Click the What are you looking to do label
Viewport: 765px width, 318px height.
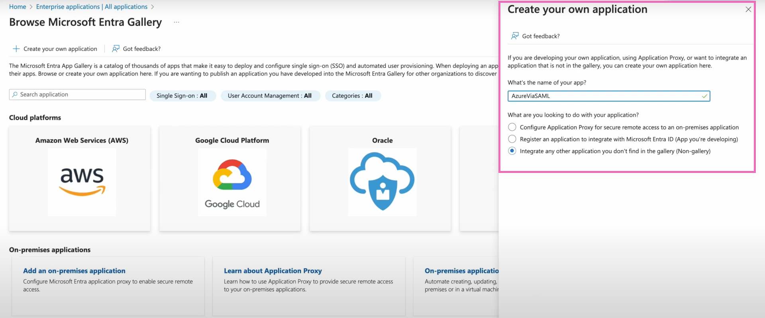coord(573,115)
